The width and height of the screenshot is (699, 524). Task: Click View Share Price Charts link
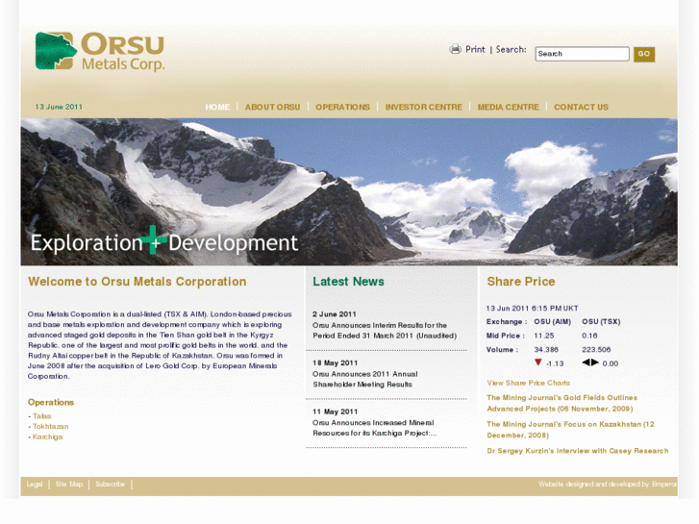coord(528,383)
